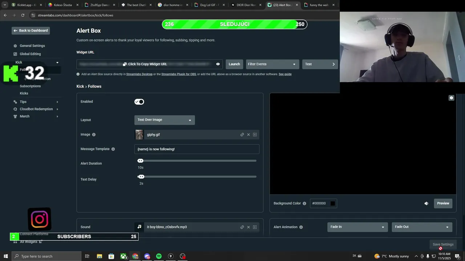465x261 pixels.
Task: Click the link icon in giphy.gif row
Action: (242, 134)
